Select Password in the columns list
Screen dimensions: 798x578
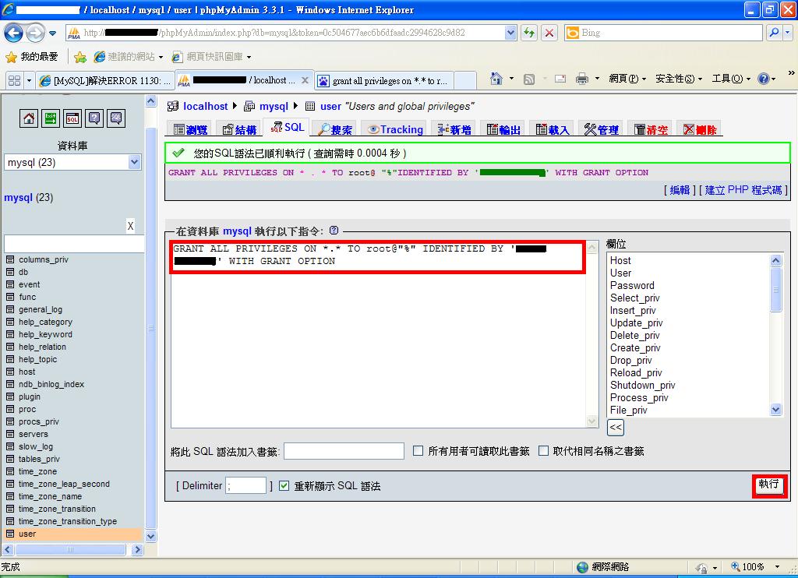point(632,285)
